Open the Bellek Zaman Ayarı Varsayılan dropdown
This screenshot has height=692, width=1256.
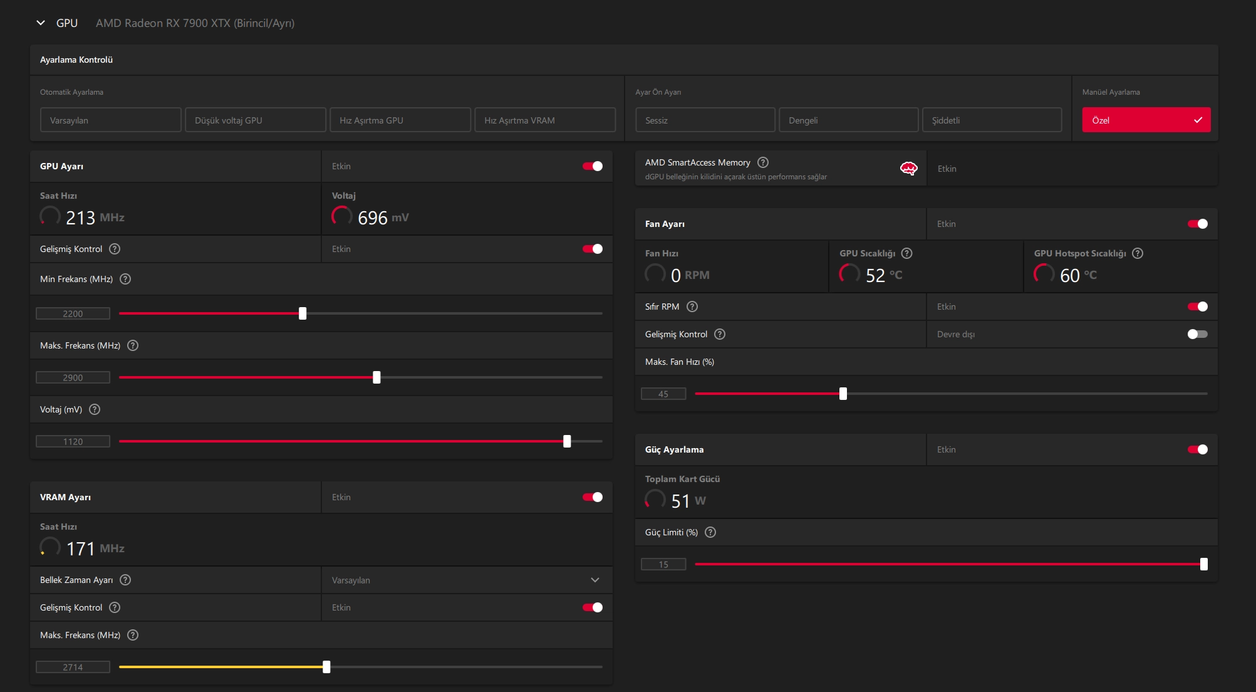467,580
